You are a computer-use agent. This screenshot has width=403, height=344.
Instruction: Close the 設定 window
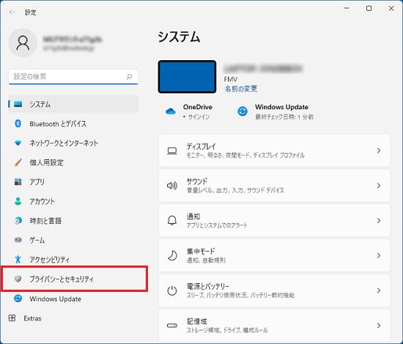coord(391,9)
